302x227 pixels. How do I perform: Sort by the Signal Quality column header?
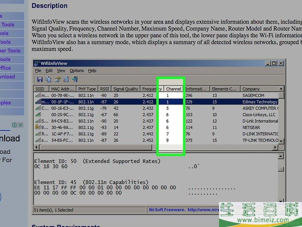pyautogui.click(x=126, y=89)
